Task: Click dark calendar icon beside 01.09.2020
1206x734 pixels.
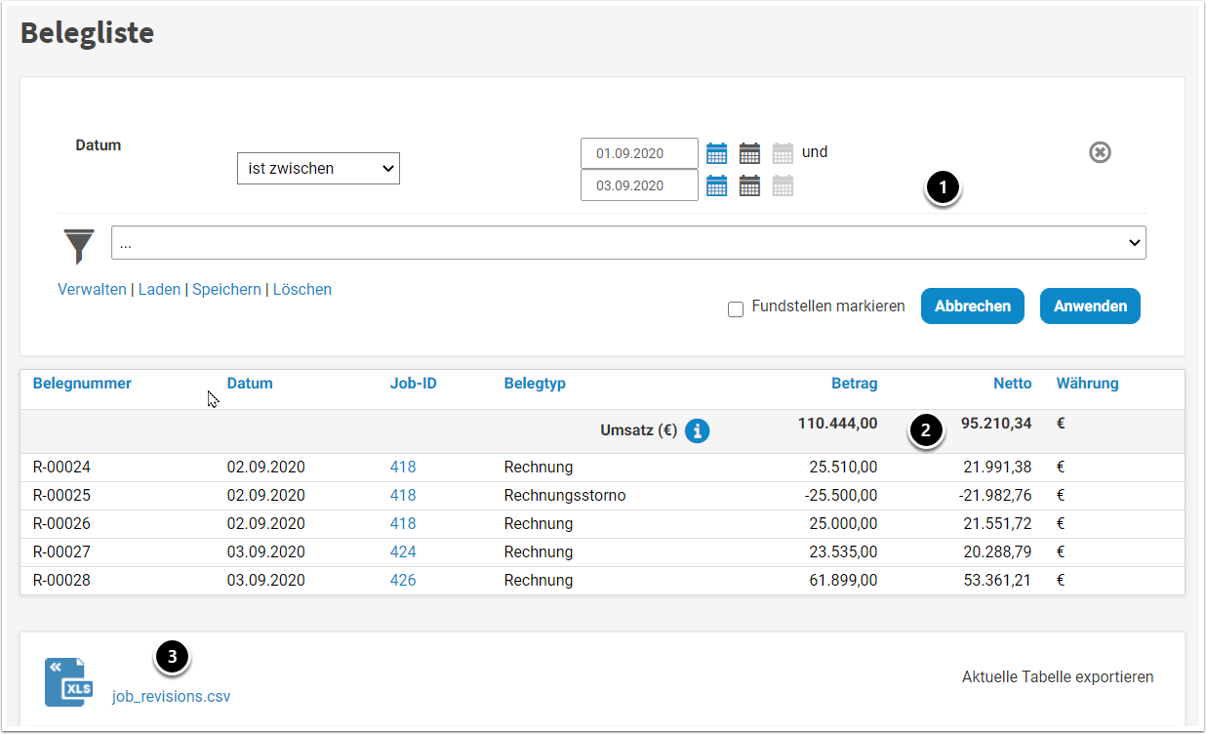Action: [x=749, y=153]
